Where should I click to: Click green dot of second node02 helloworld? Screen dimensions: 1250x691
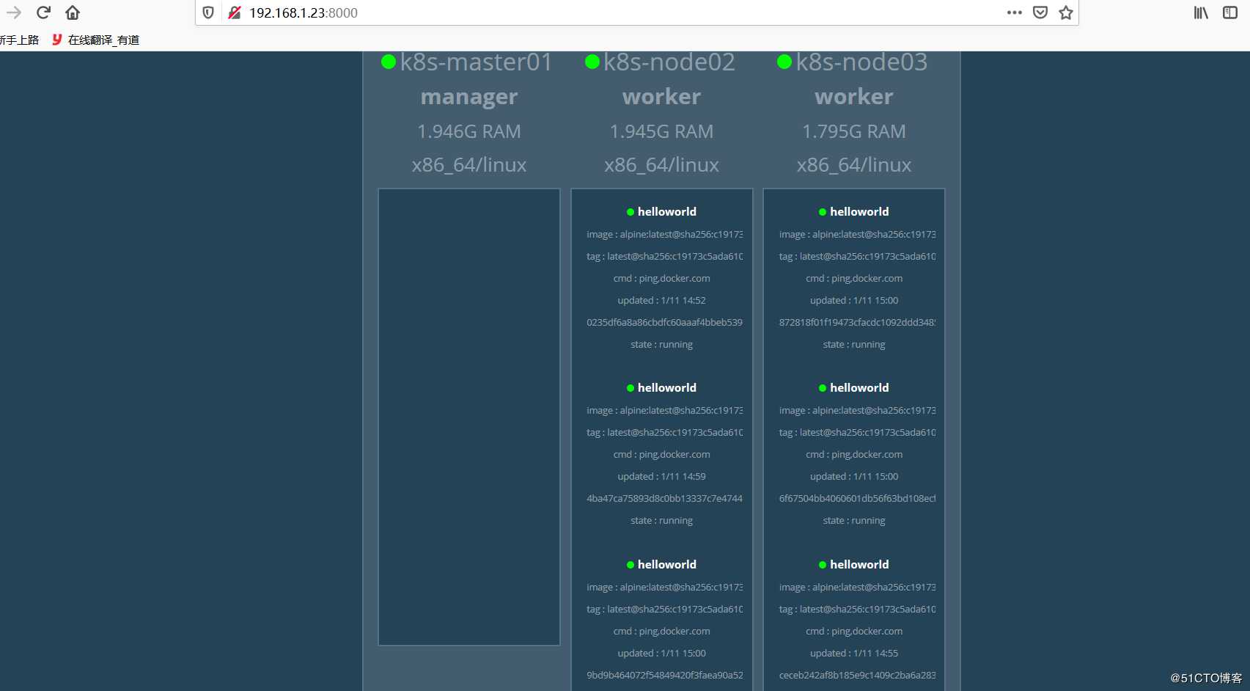pyautogui.click(x=630, y=388)
